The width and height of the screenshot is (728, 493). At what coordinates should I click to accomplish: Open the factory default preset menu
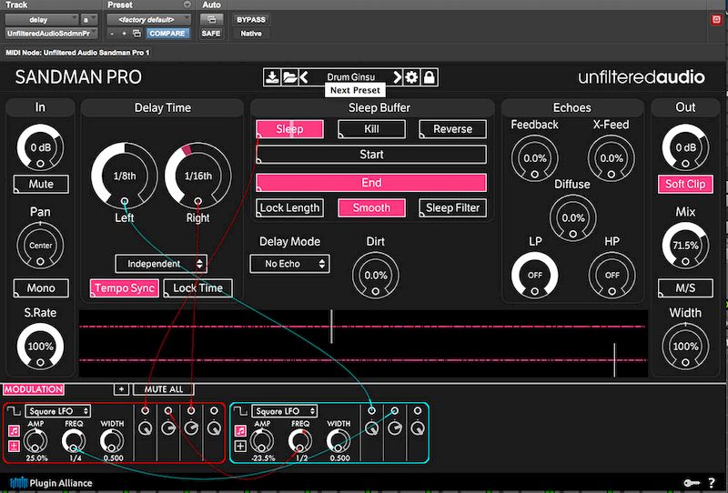[147, 18]
